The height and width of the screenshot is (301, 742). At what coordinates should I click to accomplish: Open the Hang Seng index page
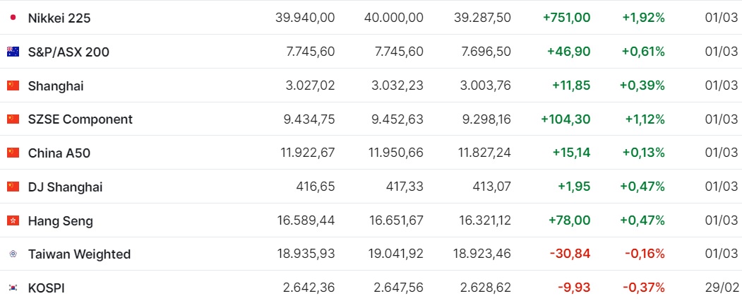point(61,220)
